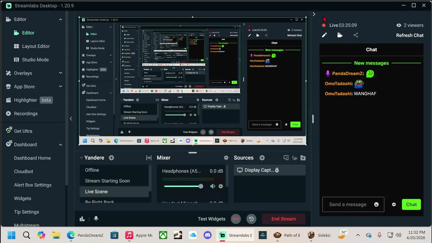Show hidden system tray icons chevron
The width and height of the screenshot is (432, 243).
358,235
